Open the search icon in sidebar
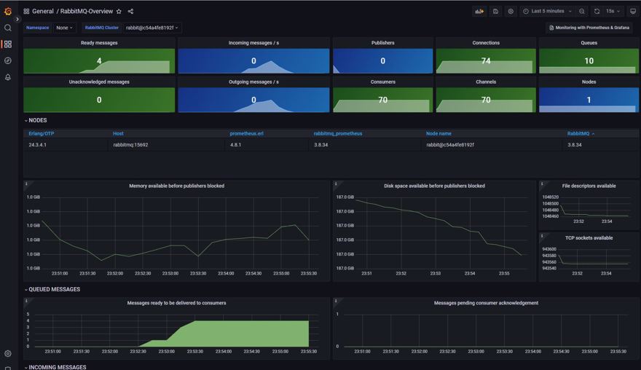Viewport: 641px width, 370px height. coord(8,28)
